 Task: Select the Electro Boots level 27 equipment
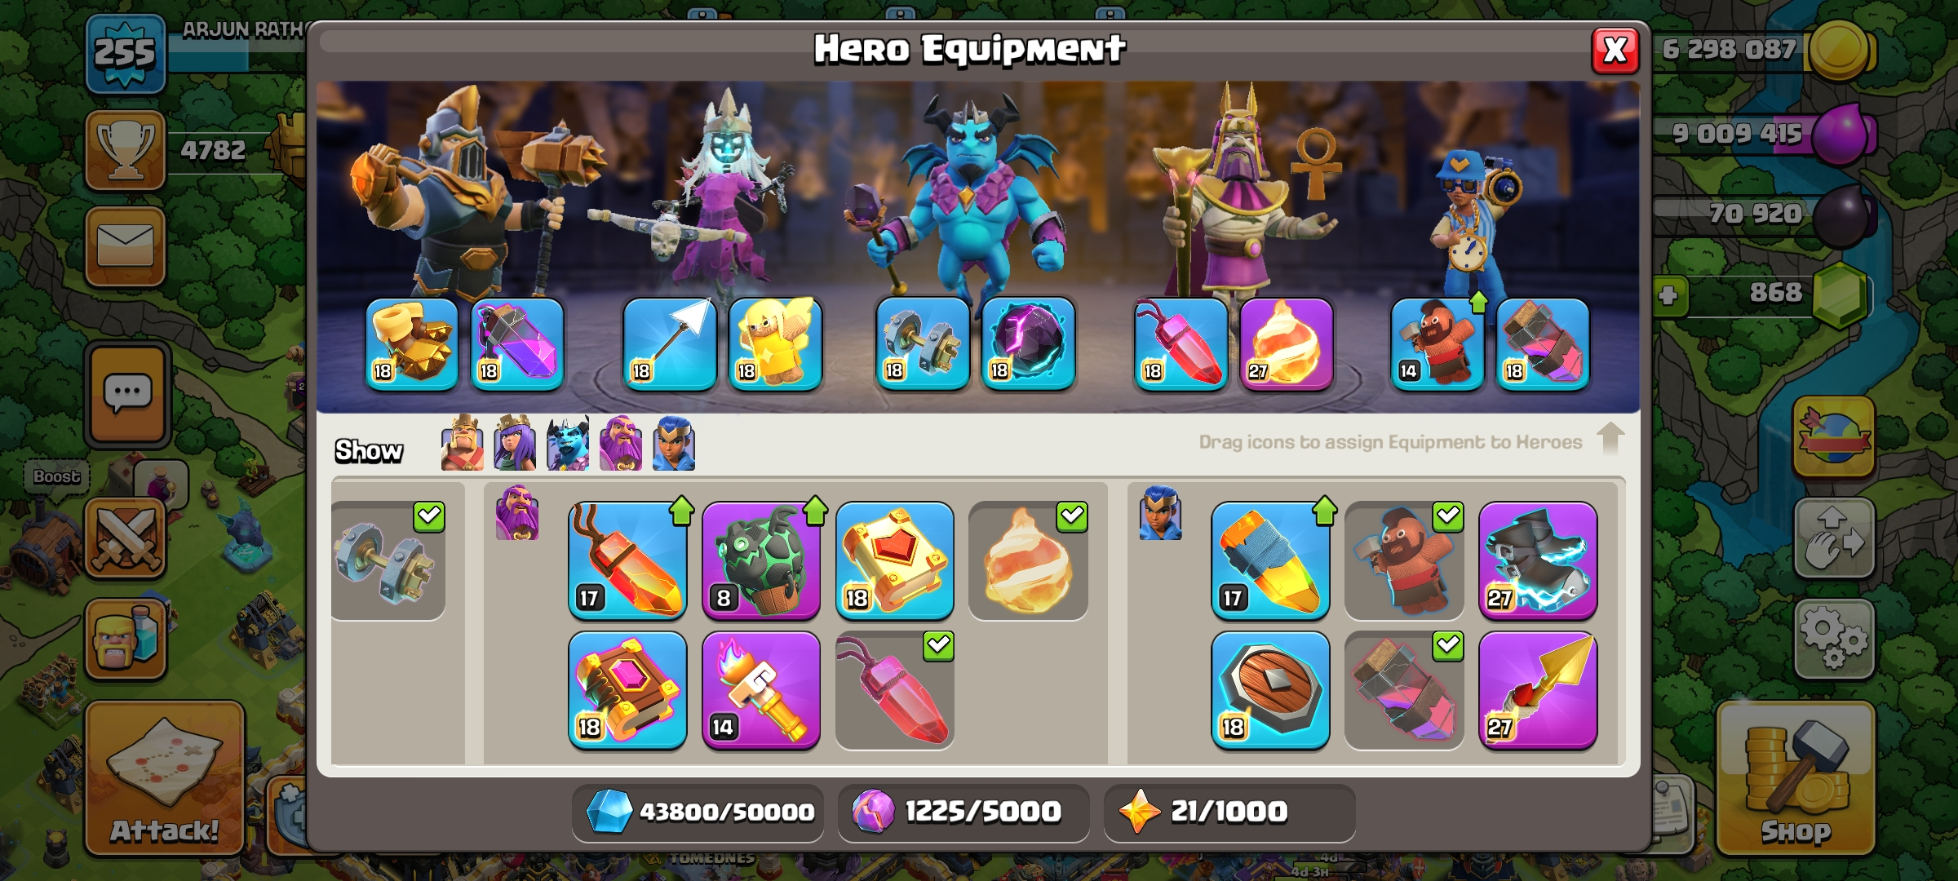coord(1538,560)
